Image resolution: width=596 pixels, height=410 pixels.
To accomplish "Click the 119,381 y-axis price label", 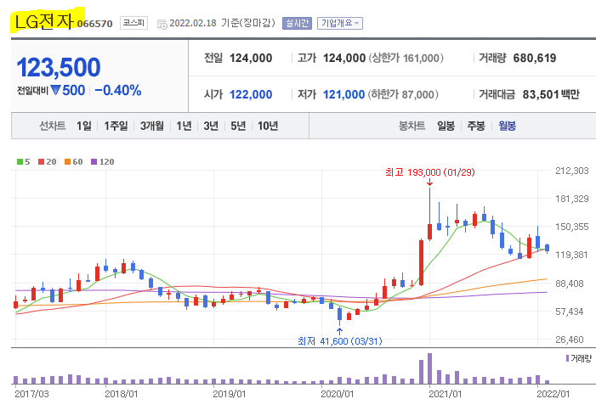I will point(571,255).
